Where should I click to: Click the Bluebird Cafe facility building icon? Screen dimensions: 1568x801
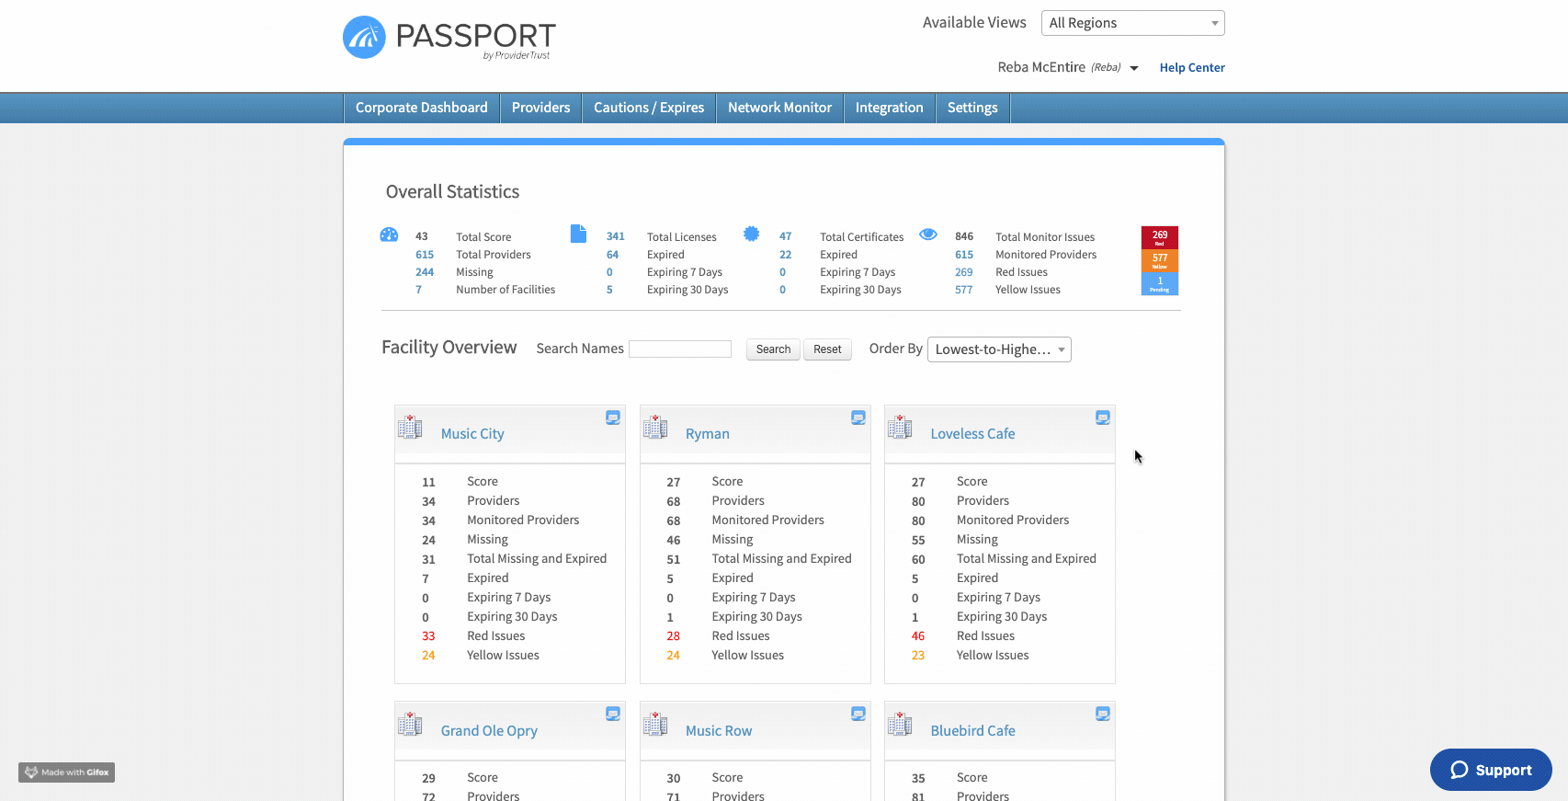900,725
